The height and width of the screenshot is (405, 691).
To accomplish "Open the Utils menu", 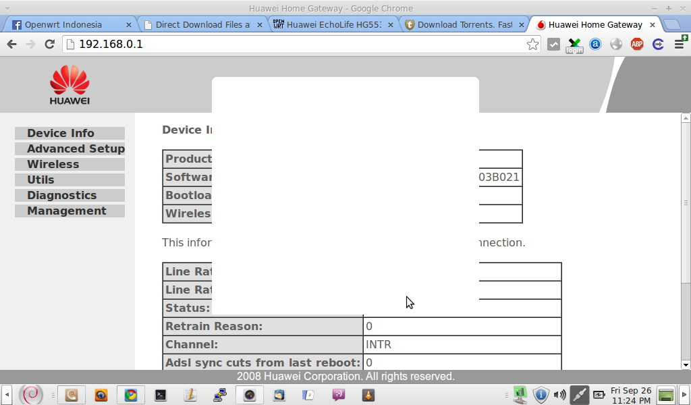I will click(x=70, y=180).
